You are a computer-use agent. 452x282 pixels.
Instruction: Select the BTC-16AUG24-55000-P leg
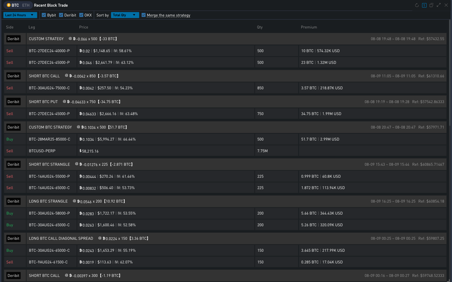(49, 176)
